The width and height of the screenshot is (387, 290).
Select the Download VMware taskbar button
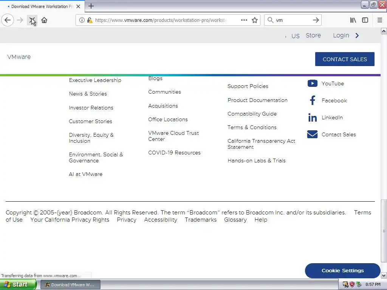point(70,285)
